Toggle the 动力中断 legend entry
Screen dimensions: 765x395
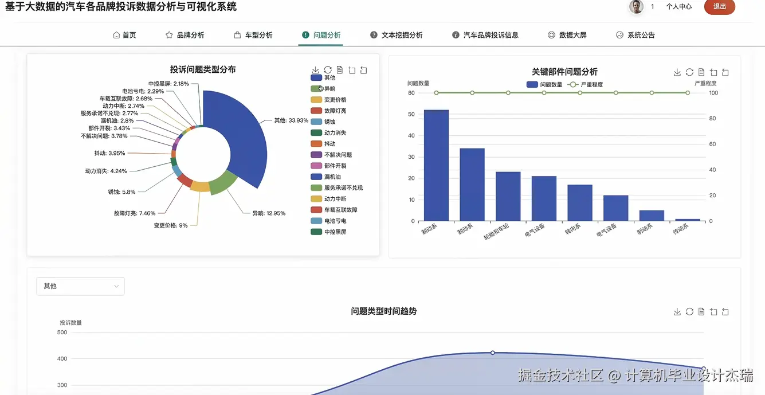pos(329,199)
